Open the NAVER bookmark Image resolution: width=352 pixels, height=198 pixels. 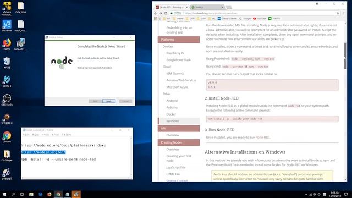point(274,18)
